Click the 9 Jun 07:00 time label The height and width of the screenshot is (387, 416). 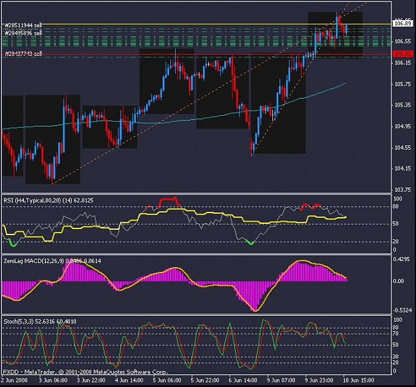[281, 380]
